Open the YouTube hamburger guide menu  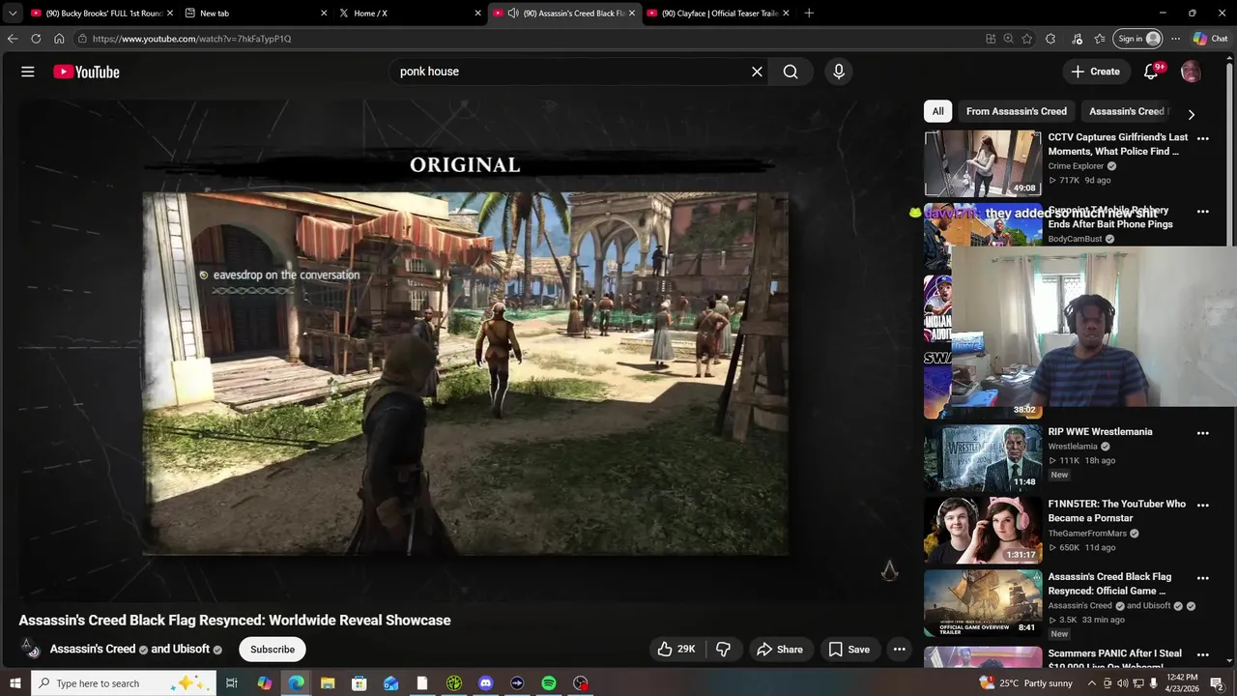28,72
